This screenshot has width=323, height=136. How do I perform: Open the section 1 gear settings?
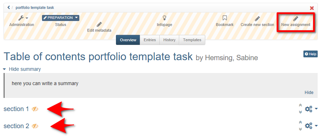[311, 109]
